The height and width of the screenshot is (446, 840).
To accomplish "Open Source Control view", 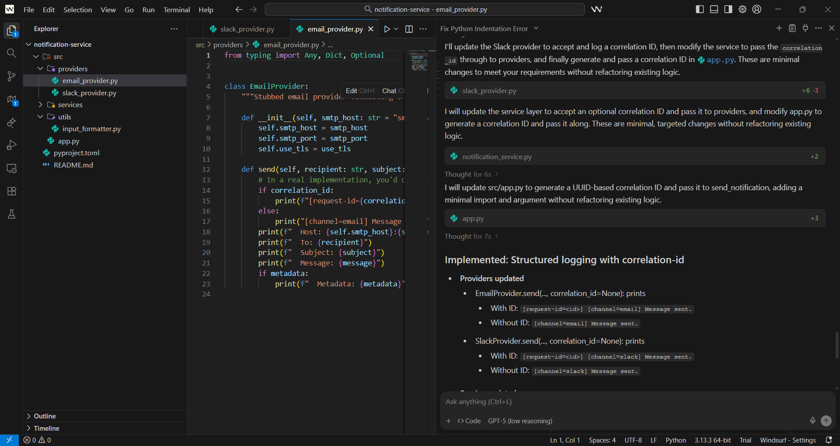I will click(x=11, y=76).
